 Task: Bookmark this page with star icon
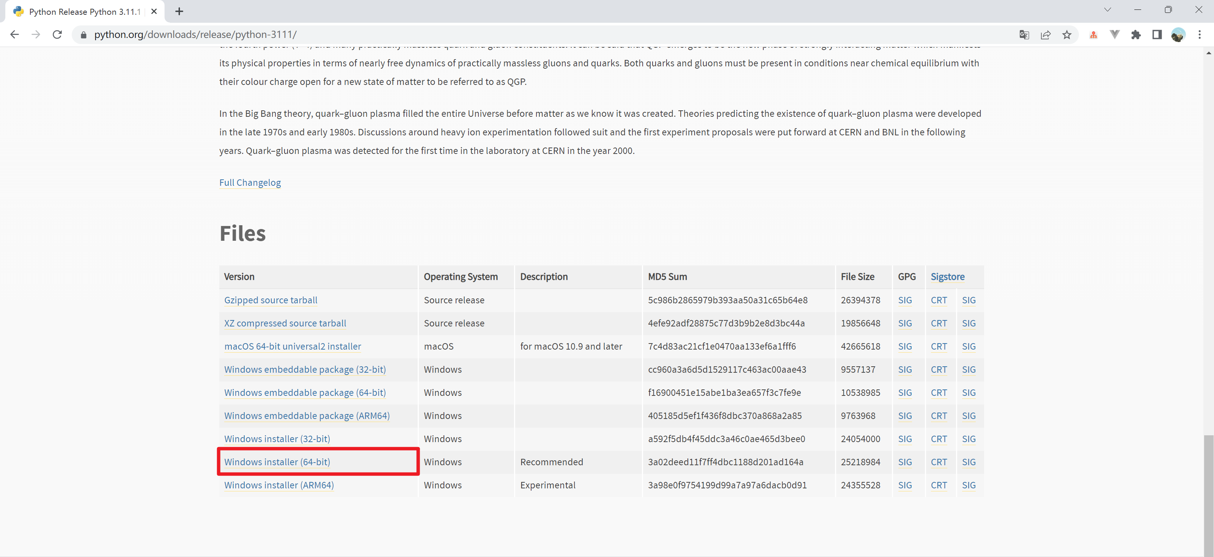[x=1066, y=35]
